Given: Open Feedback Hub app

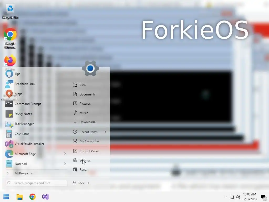Looking at the screenshot, I should tap(35, 84).
